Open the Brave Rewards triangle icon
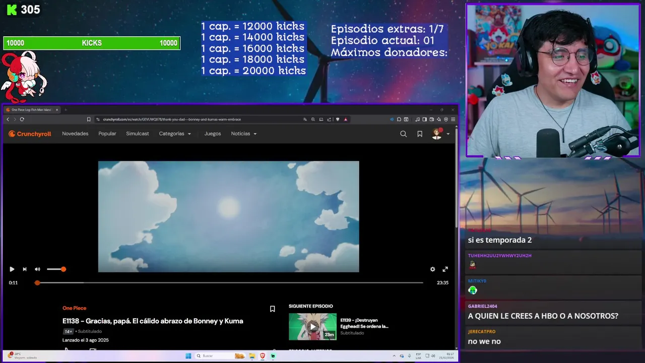Image resolution: width=645 pixels, height=363 pixels. click(x=346, y=119)
